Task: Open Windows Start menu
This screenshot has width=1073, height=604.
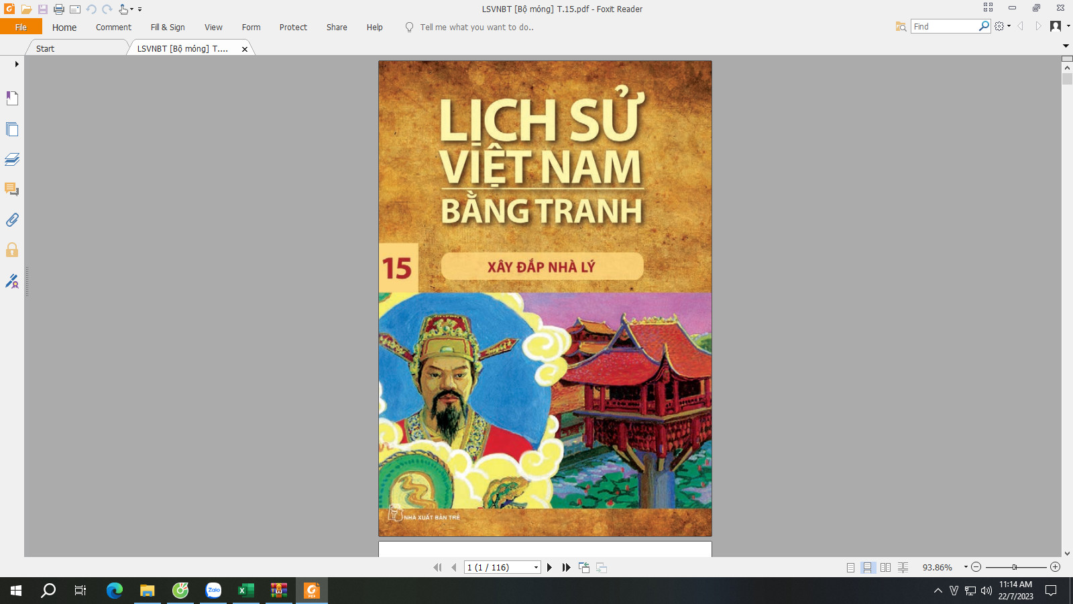Action: (16, 591)
